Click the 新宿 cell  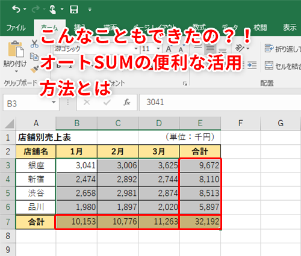tap(36, 179)
